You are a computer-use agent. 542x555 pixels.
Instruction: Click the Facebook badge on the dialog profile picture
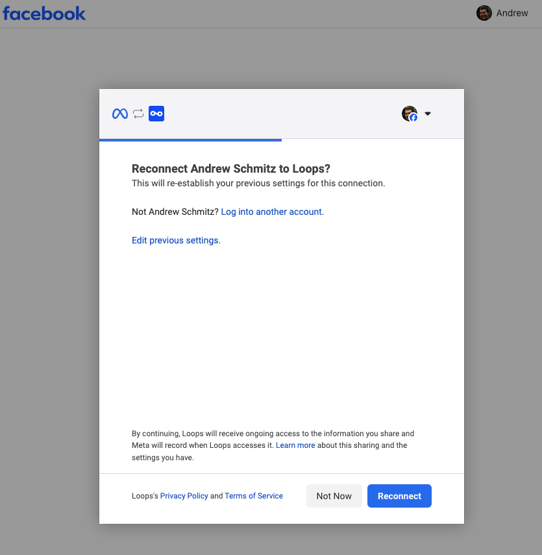[413, 117]
